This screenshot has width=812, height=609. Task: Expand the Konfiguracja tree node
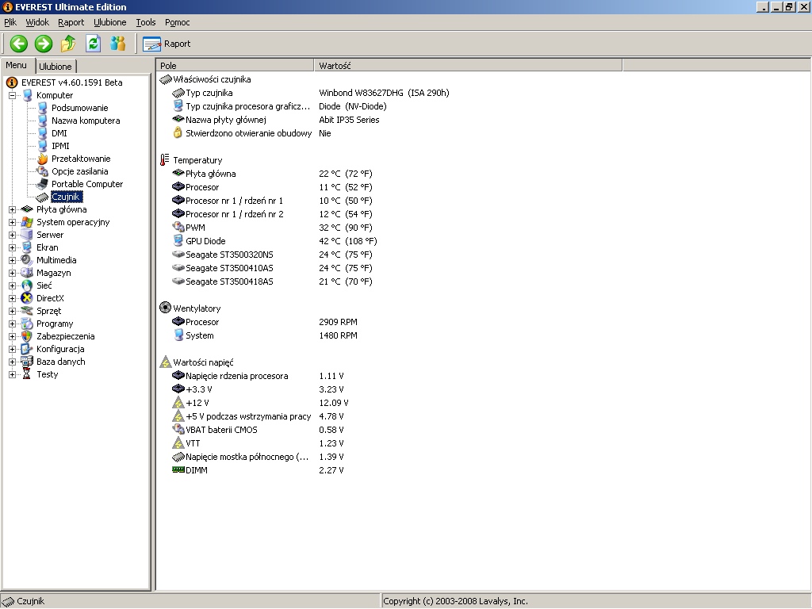pyautogui.click(x=13, y=349)
